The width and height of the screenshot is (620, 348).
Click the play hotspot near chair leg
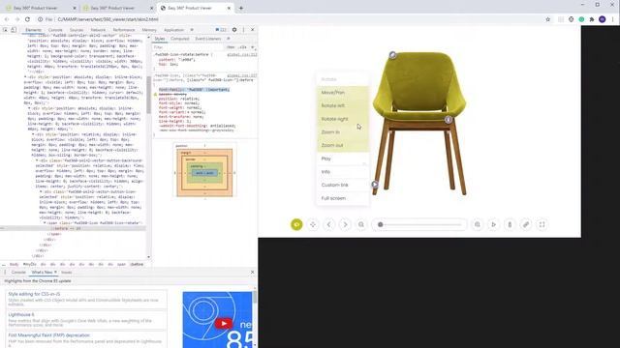click(x=375, y=185)
